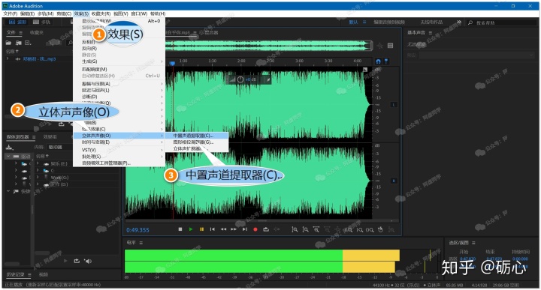The height and width of the screenshot is (290, 541).
Task: Open the 效果组 panel tab
Action: pos(50,137)
